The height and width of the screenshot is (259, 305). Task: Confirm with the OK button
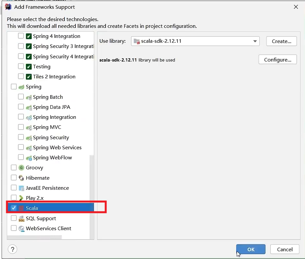(251, 249)
